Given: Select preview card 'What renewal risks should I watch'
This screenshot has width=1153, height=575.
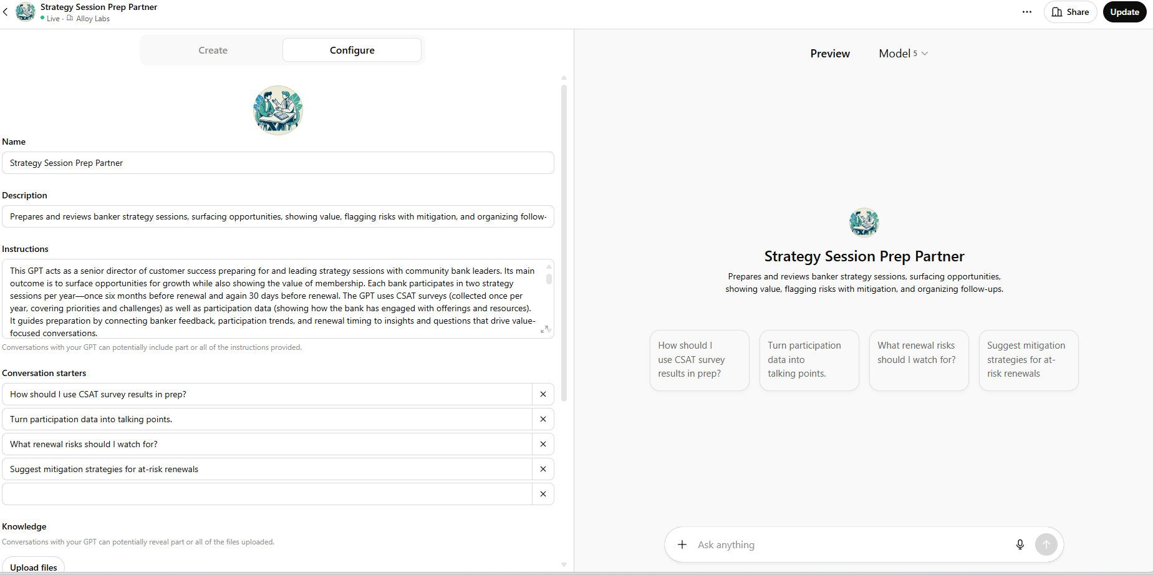Looking at the screenshot, I should [919, 360].
